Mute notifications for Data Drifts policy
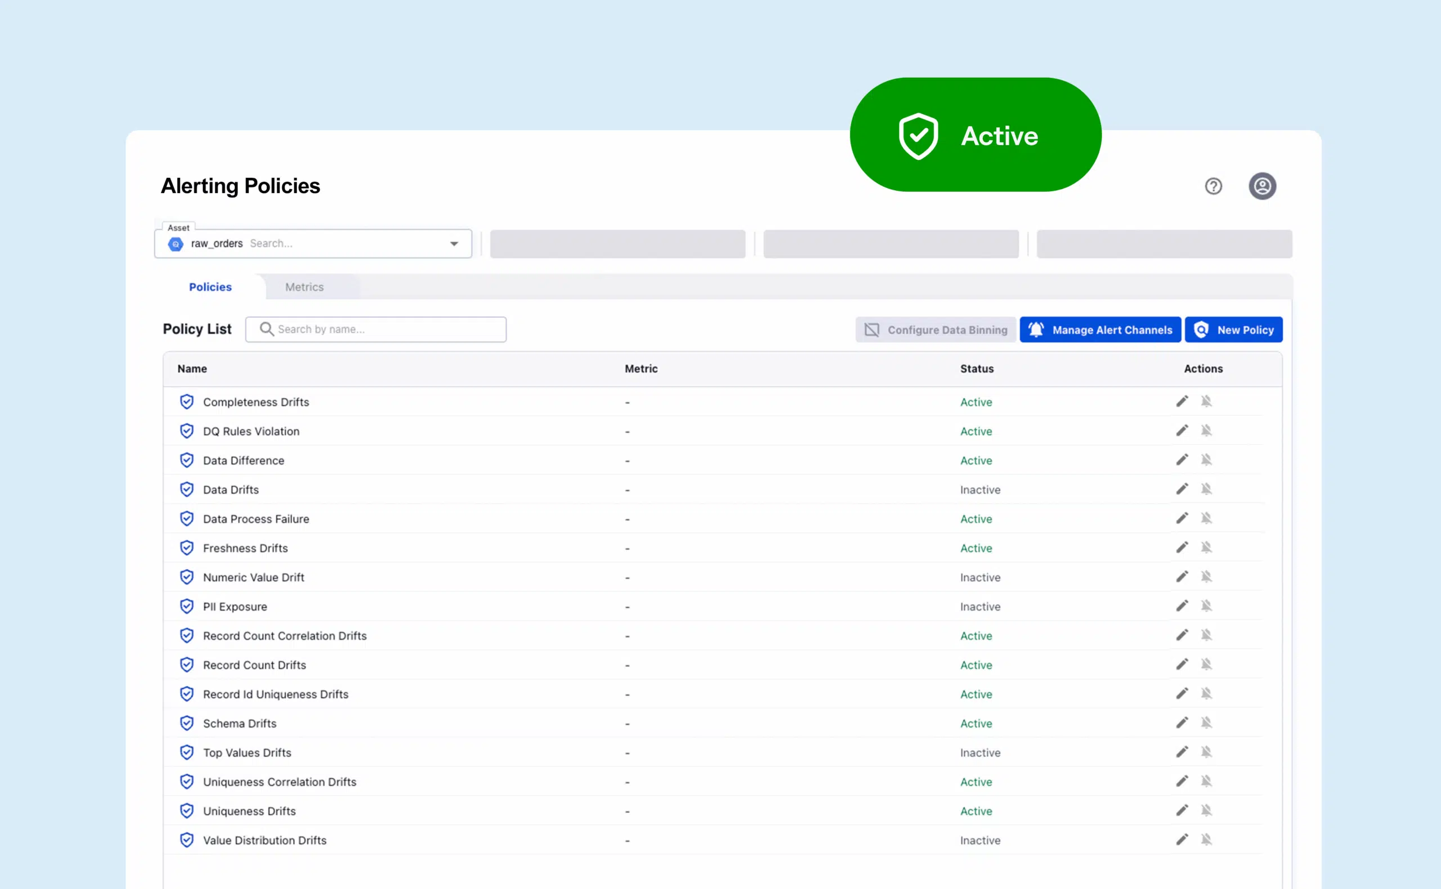This screenshot has width=1441, height=889. click(x=1207, y=488)
